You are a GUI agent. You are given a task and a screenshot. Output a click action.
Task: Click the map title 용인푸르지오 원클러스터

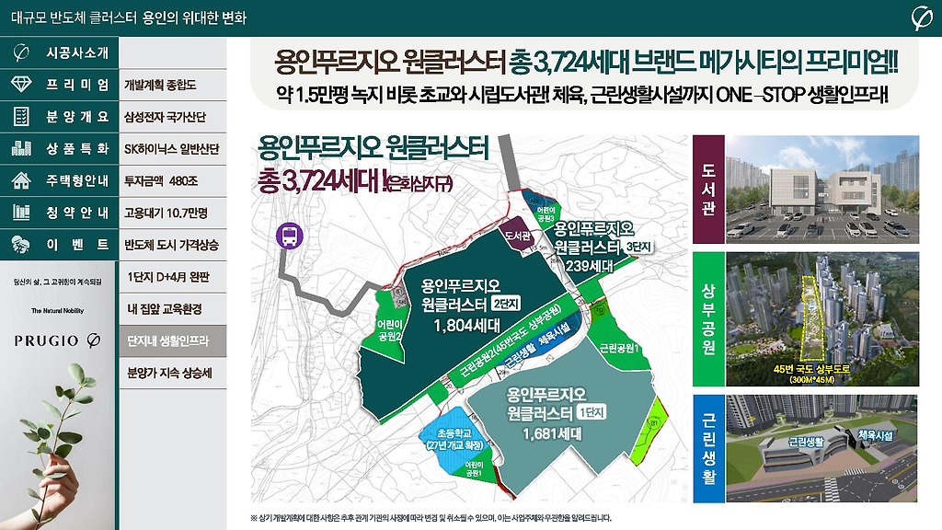pos(373,148)
